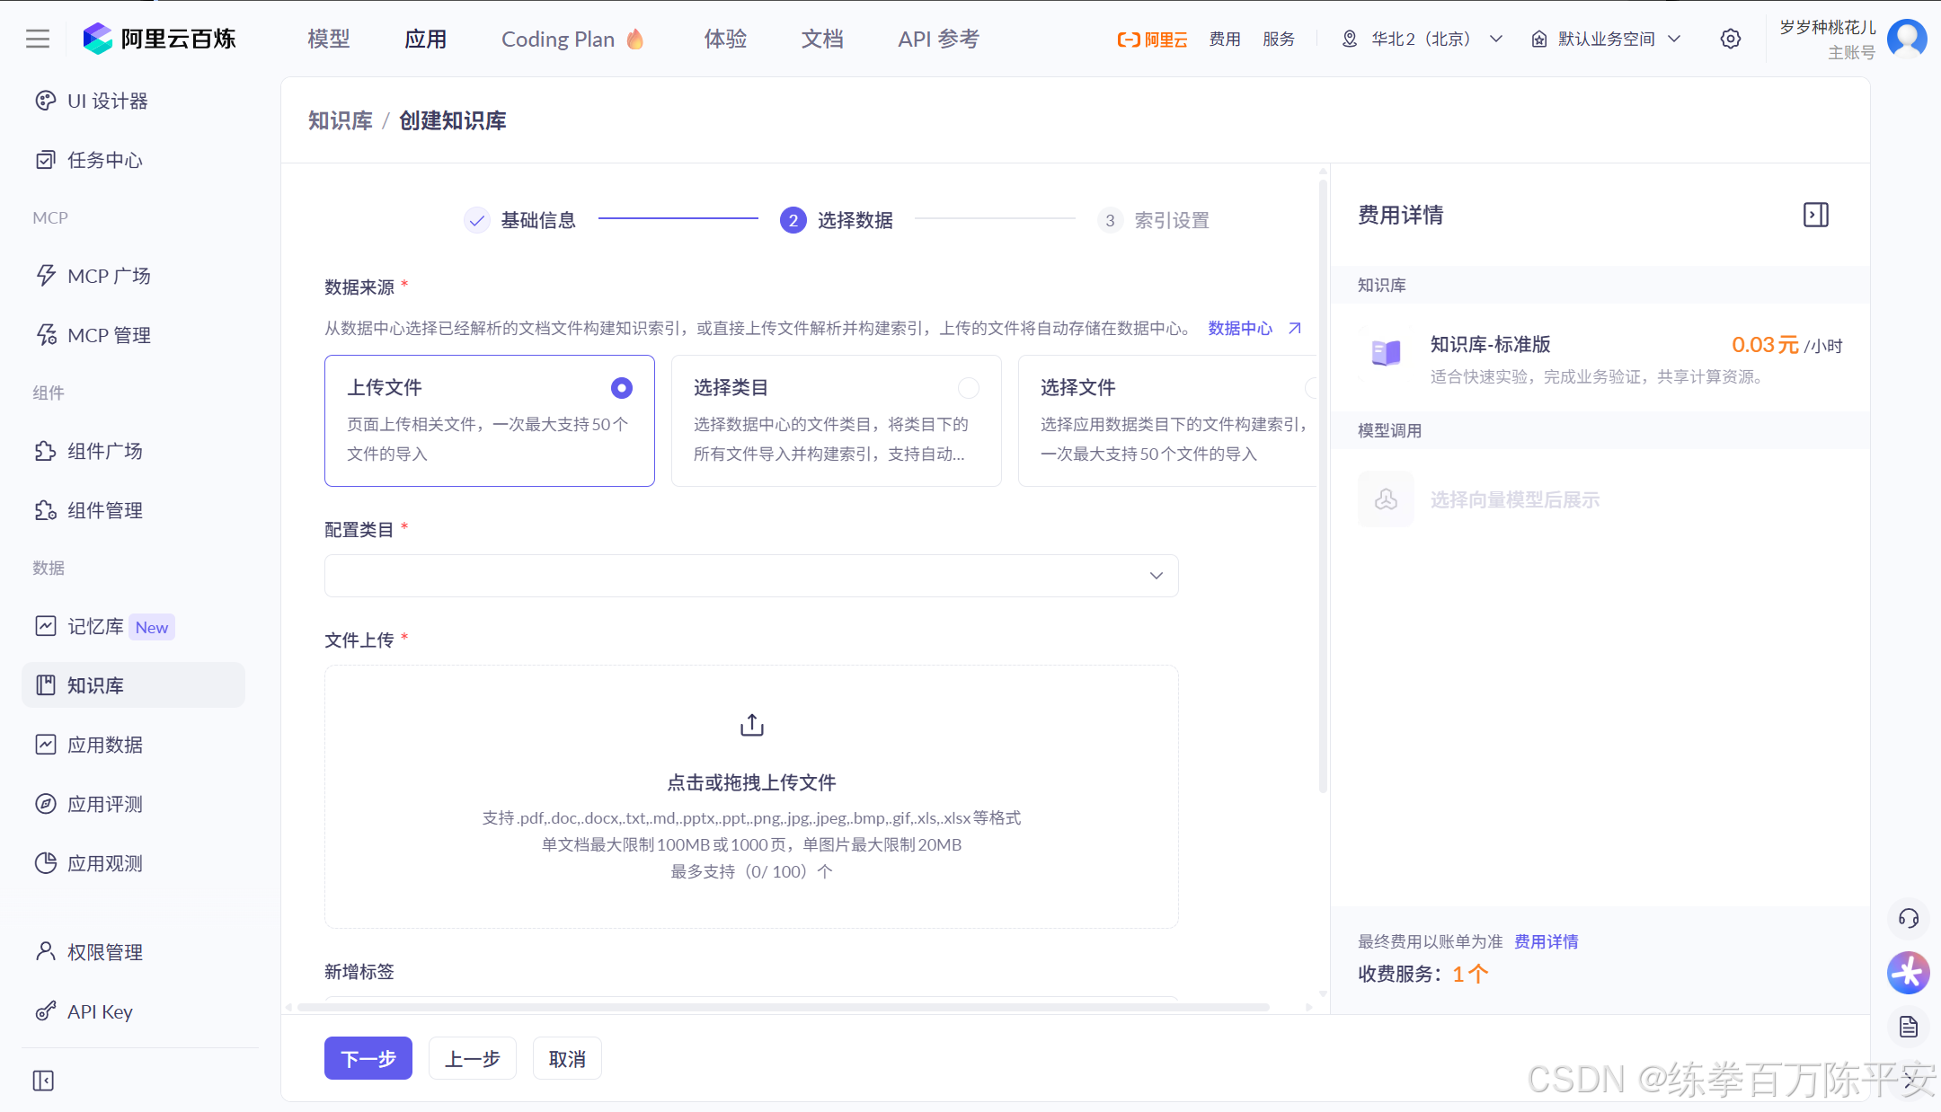Click the 下一步 button
This screenshot has height=1112, width=1941.
(x=368, y=1059)
